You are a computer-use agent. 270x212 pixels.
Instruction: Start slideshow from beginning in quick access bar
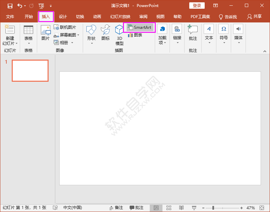point(41,6)
